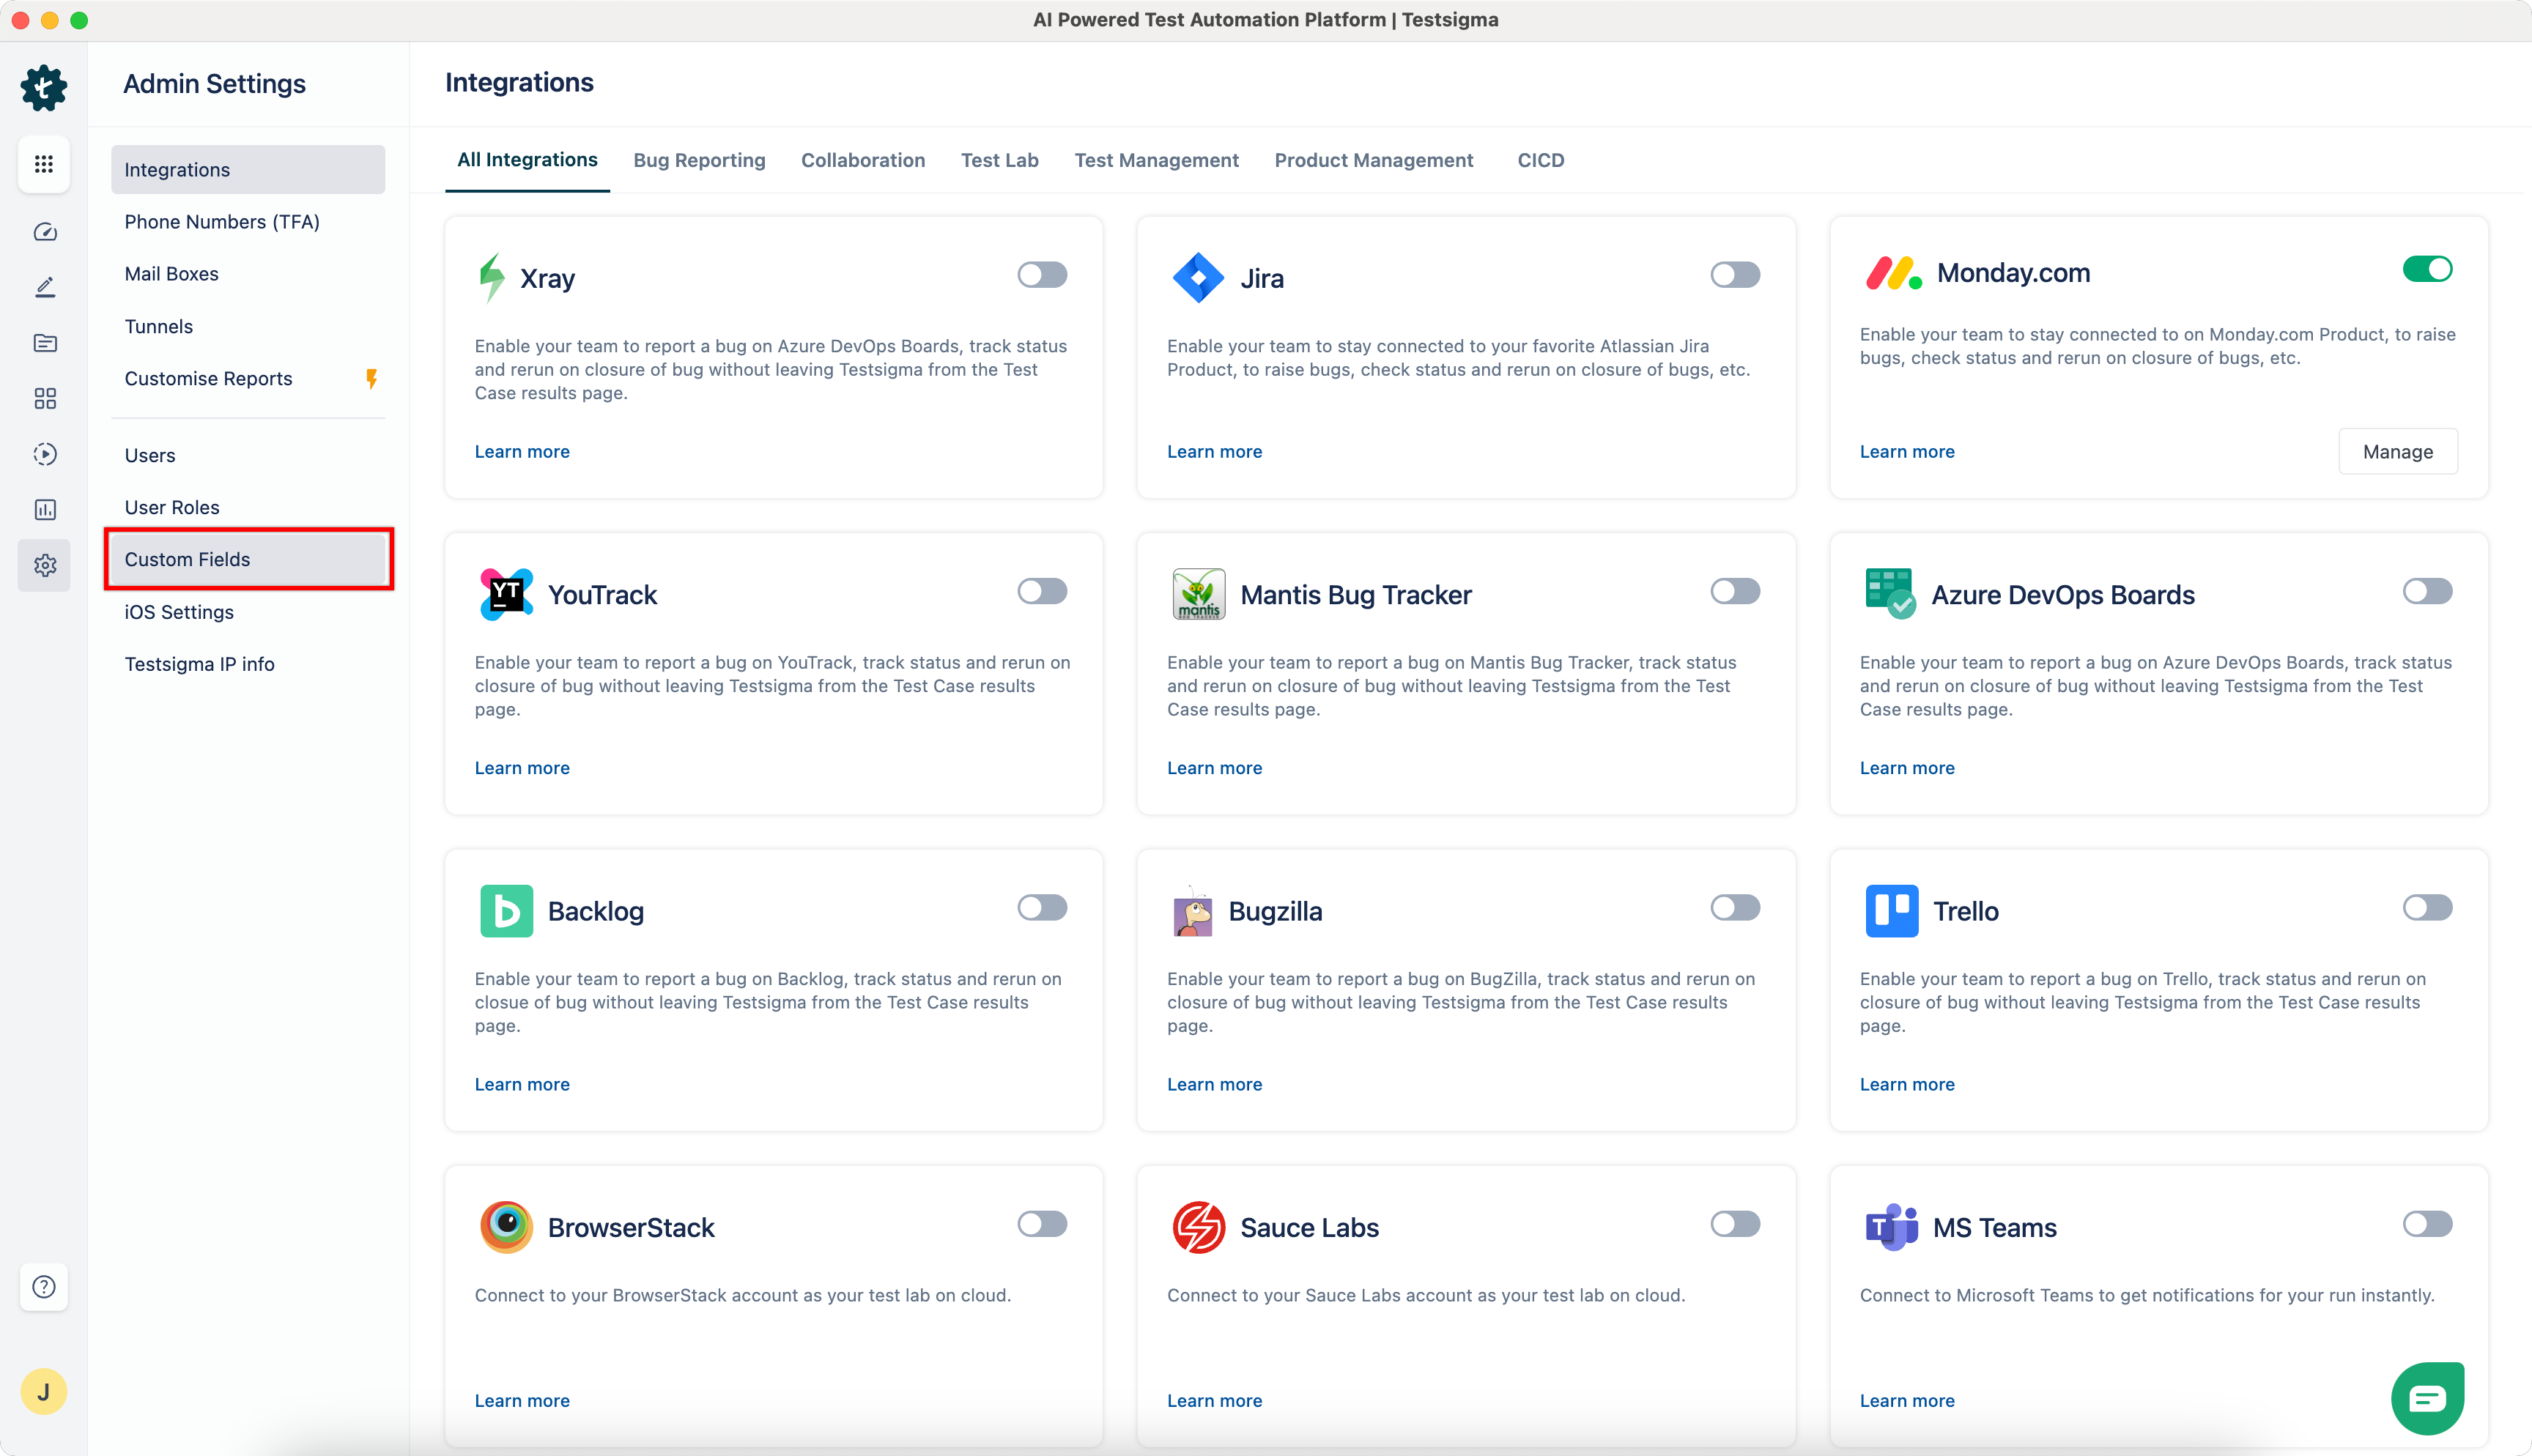2532x1456 pixels.
Task: Click the Xray logo icon
Action: pos(491,278)
